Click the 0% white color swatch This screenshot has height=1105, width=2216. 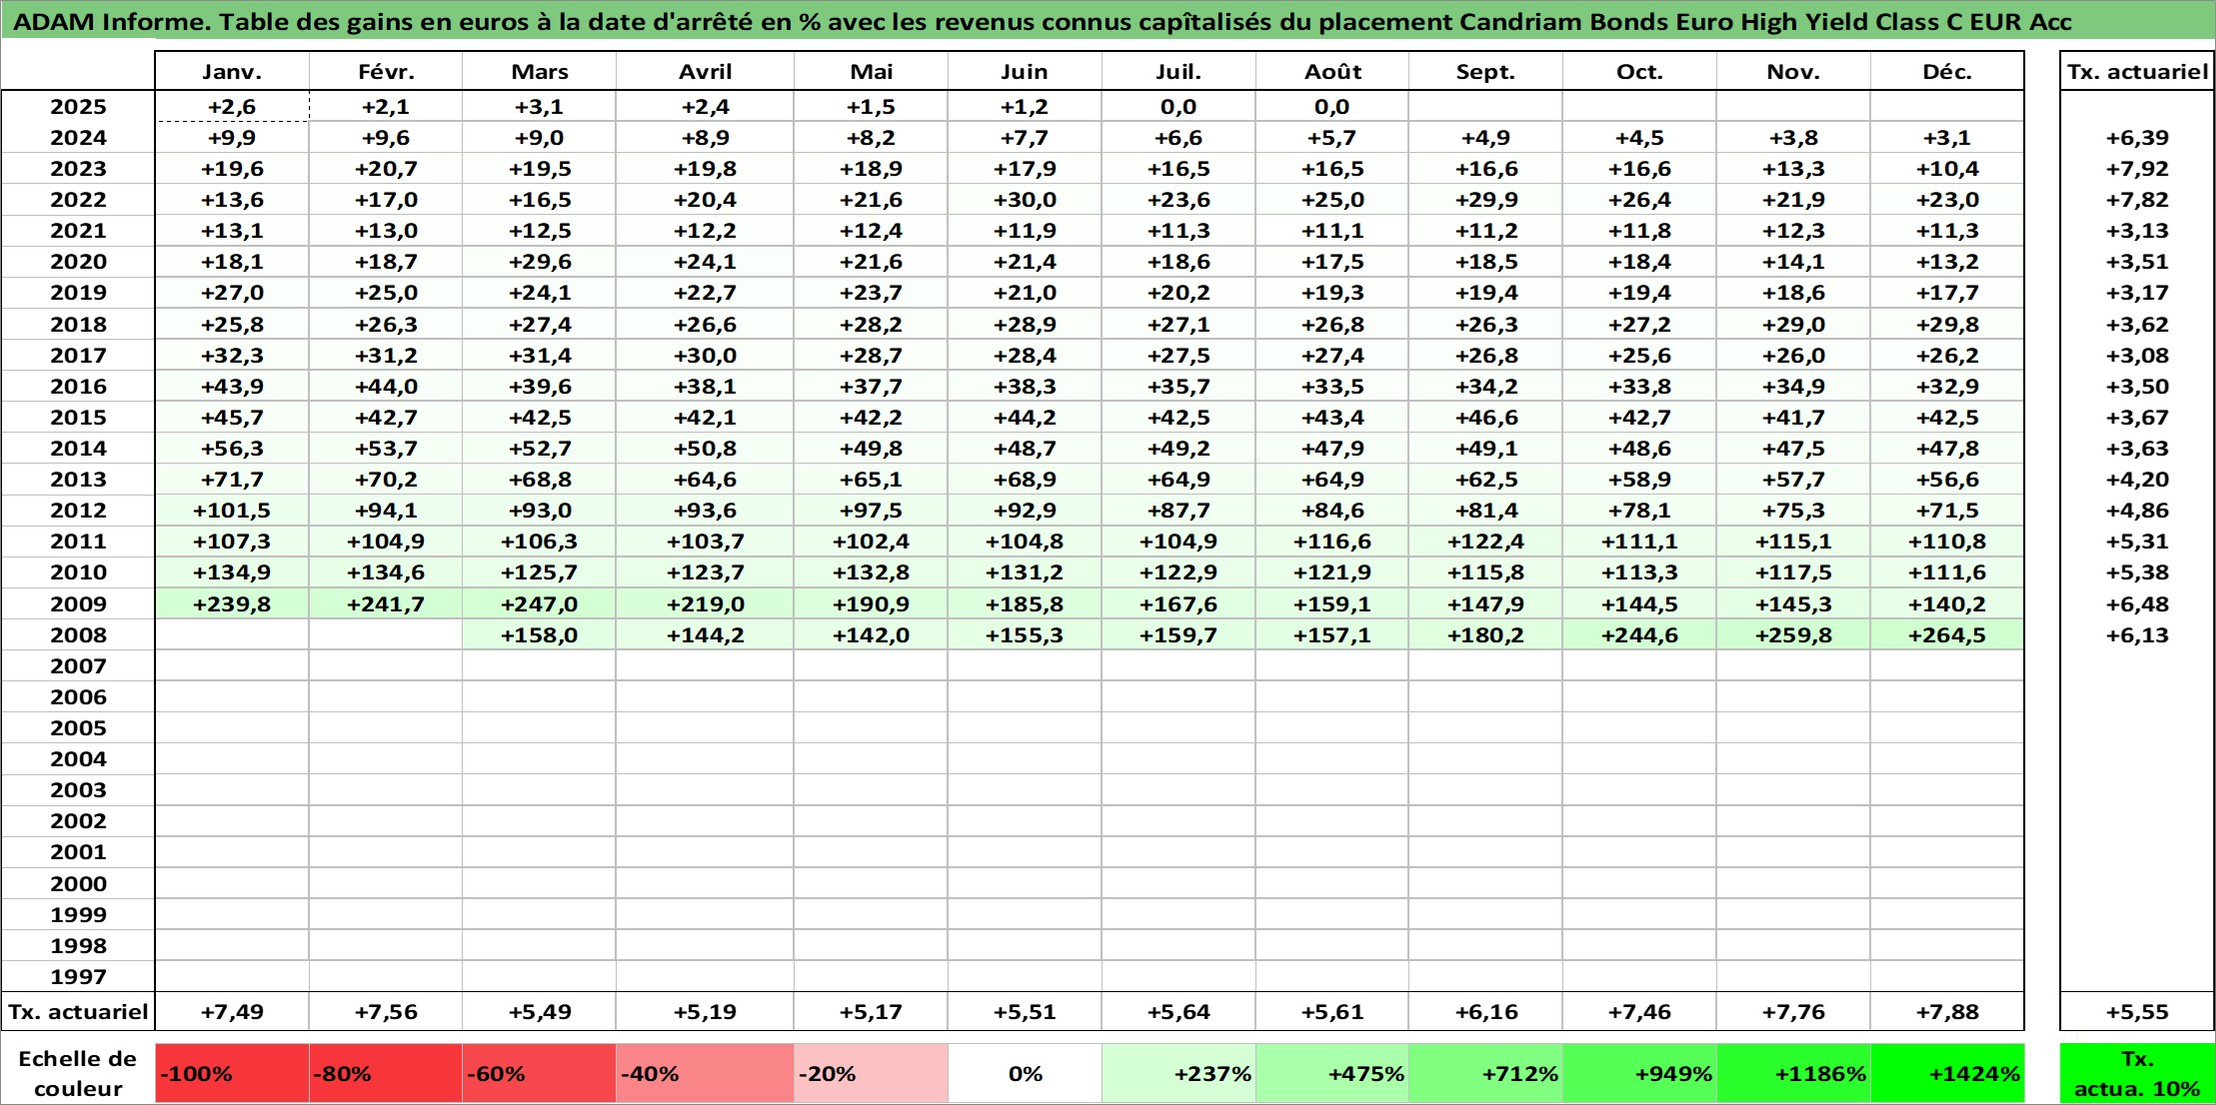1026,1074
